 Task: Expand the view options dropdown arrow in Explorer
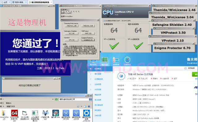pyautogui.click(x=82, y=106)
